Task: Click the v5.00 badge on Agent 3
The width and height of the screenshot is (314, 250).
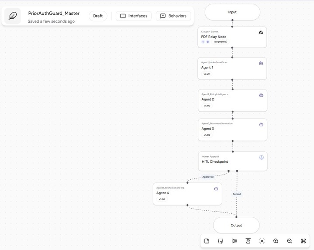Action: click(x=207, y=135)
